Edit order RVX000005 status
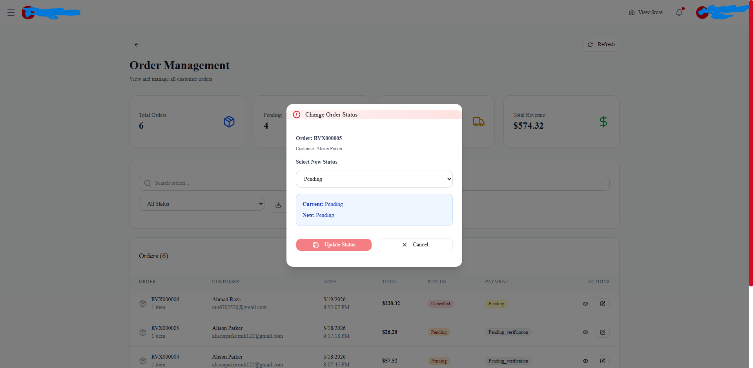 [602, 332]
